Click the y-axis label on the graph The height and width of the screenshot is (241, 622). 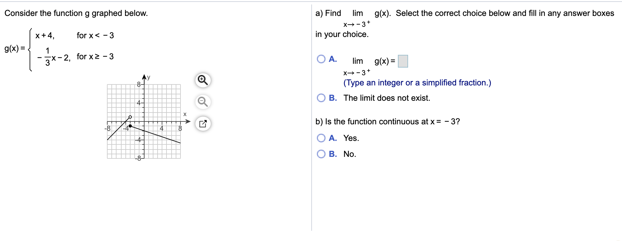[149, 77]
